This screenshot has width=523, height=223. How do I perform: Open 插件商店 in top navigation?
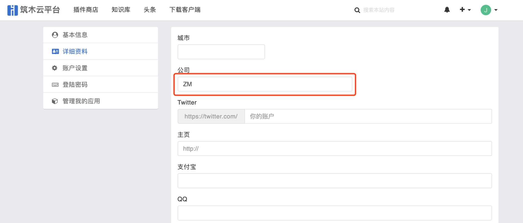[x=86, y=10]
